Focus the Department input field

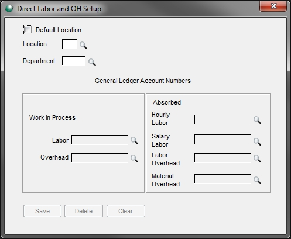point(74,61)
